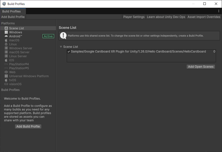The height and width of the screenshot is (152, 222).
Task: Click the PlayStation 5 logo icon
Action: click(6, 68)
